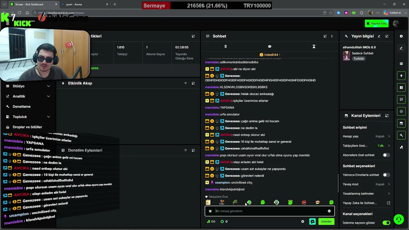Viewport: 409px width, 230px height.
Task: Click the shield icon in message box
Action: [x=210, y=211]
